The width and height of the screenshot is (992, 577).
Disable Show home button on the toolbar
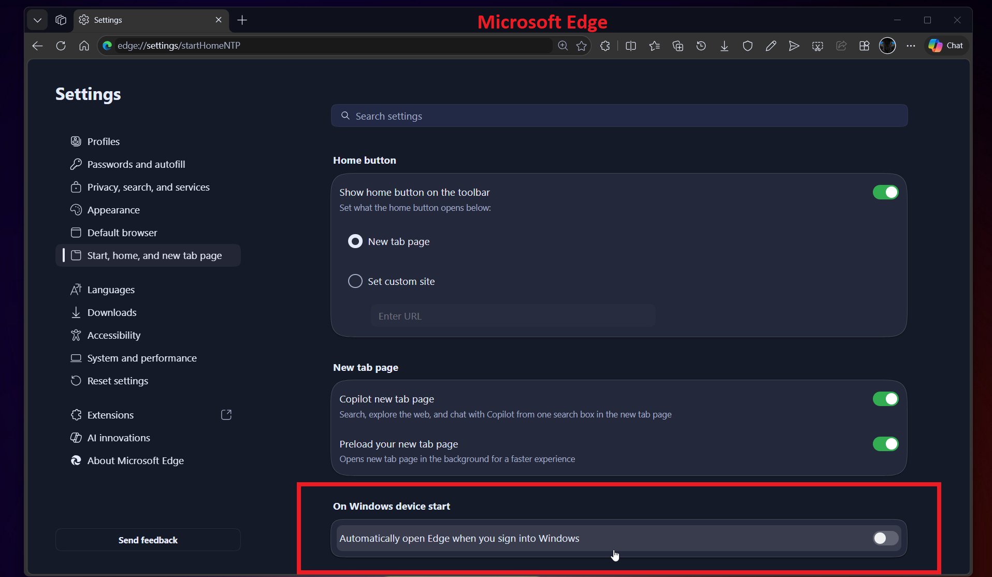[x=885, y=192]
